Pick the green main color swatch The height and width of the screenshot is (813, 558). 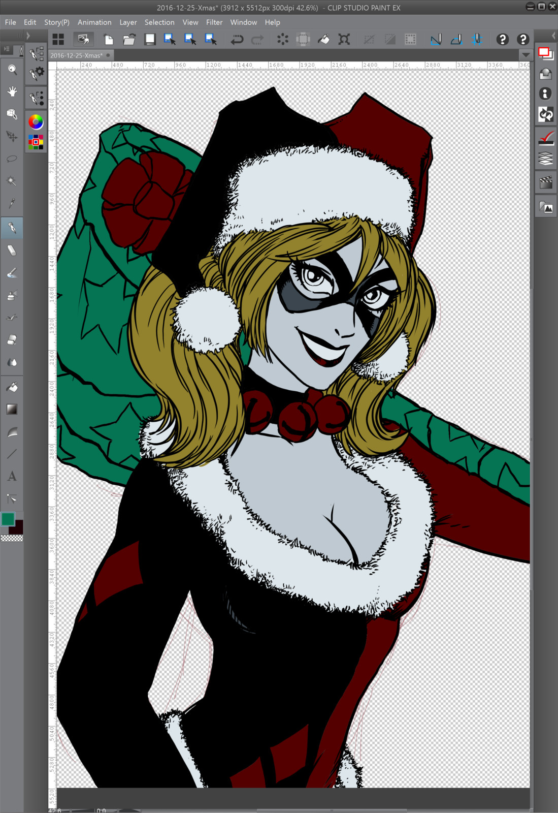pos(8,519)
